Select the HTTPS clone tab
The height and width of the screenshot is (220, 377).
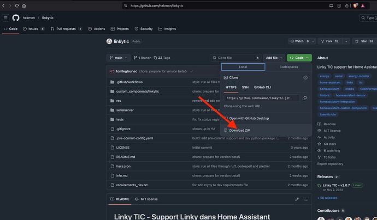point(231,87)
